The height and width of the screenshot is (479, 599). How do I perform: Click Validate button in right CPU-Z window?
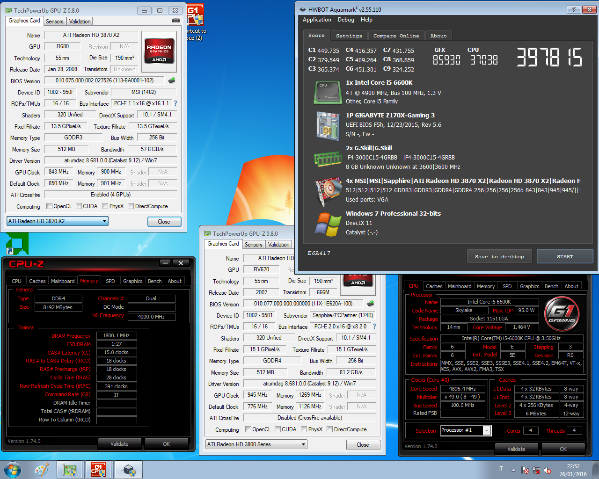(516, 449)
